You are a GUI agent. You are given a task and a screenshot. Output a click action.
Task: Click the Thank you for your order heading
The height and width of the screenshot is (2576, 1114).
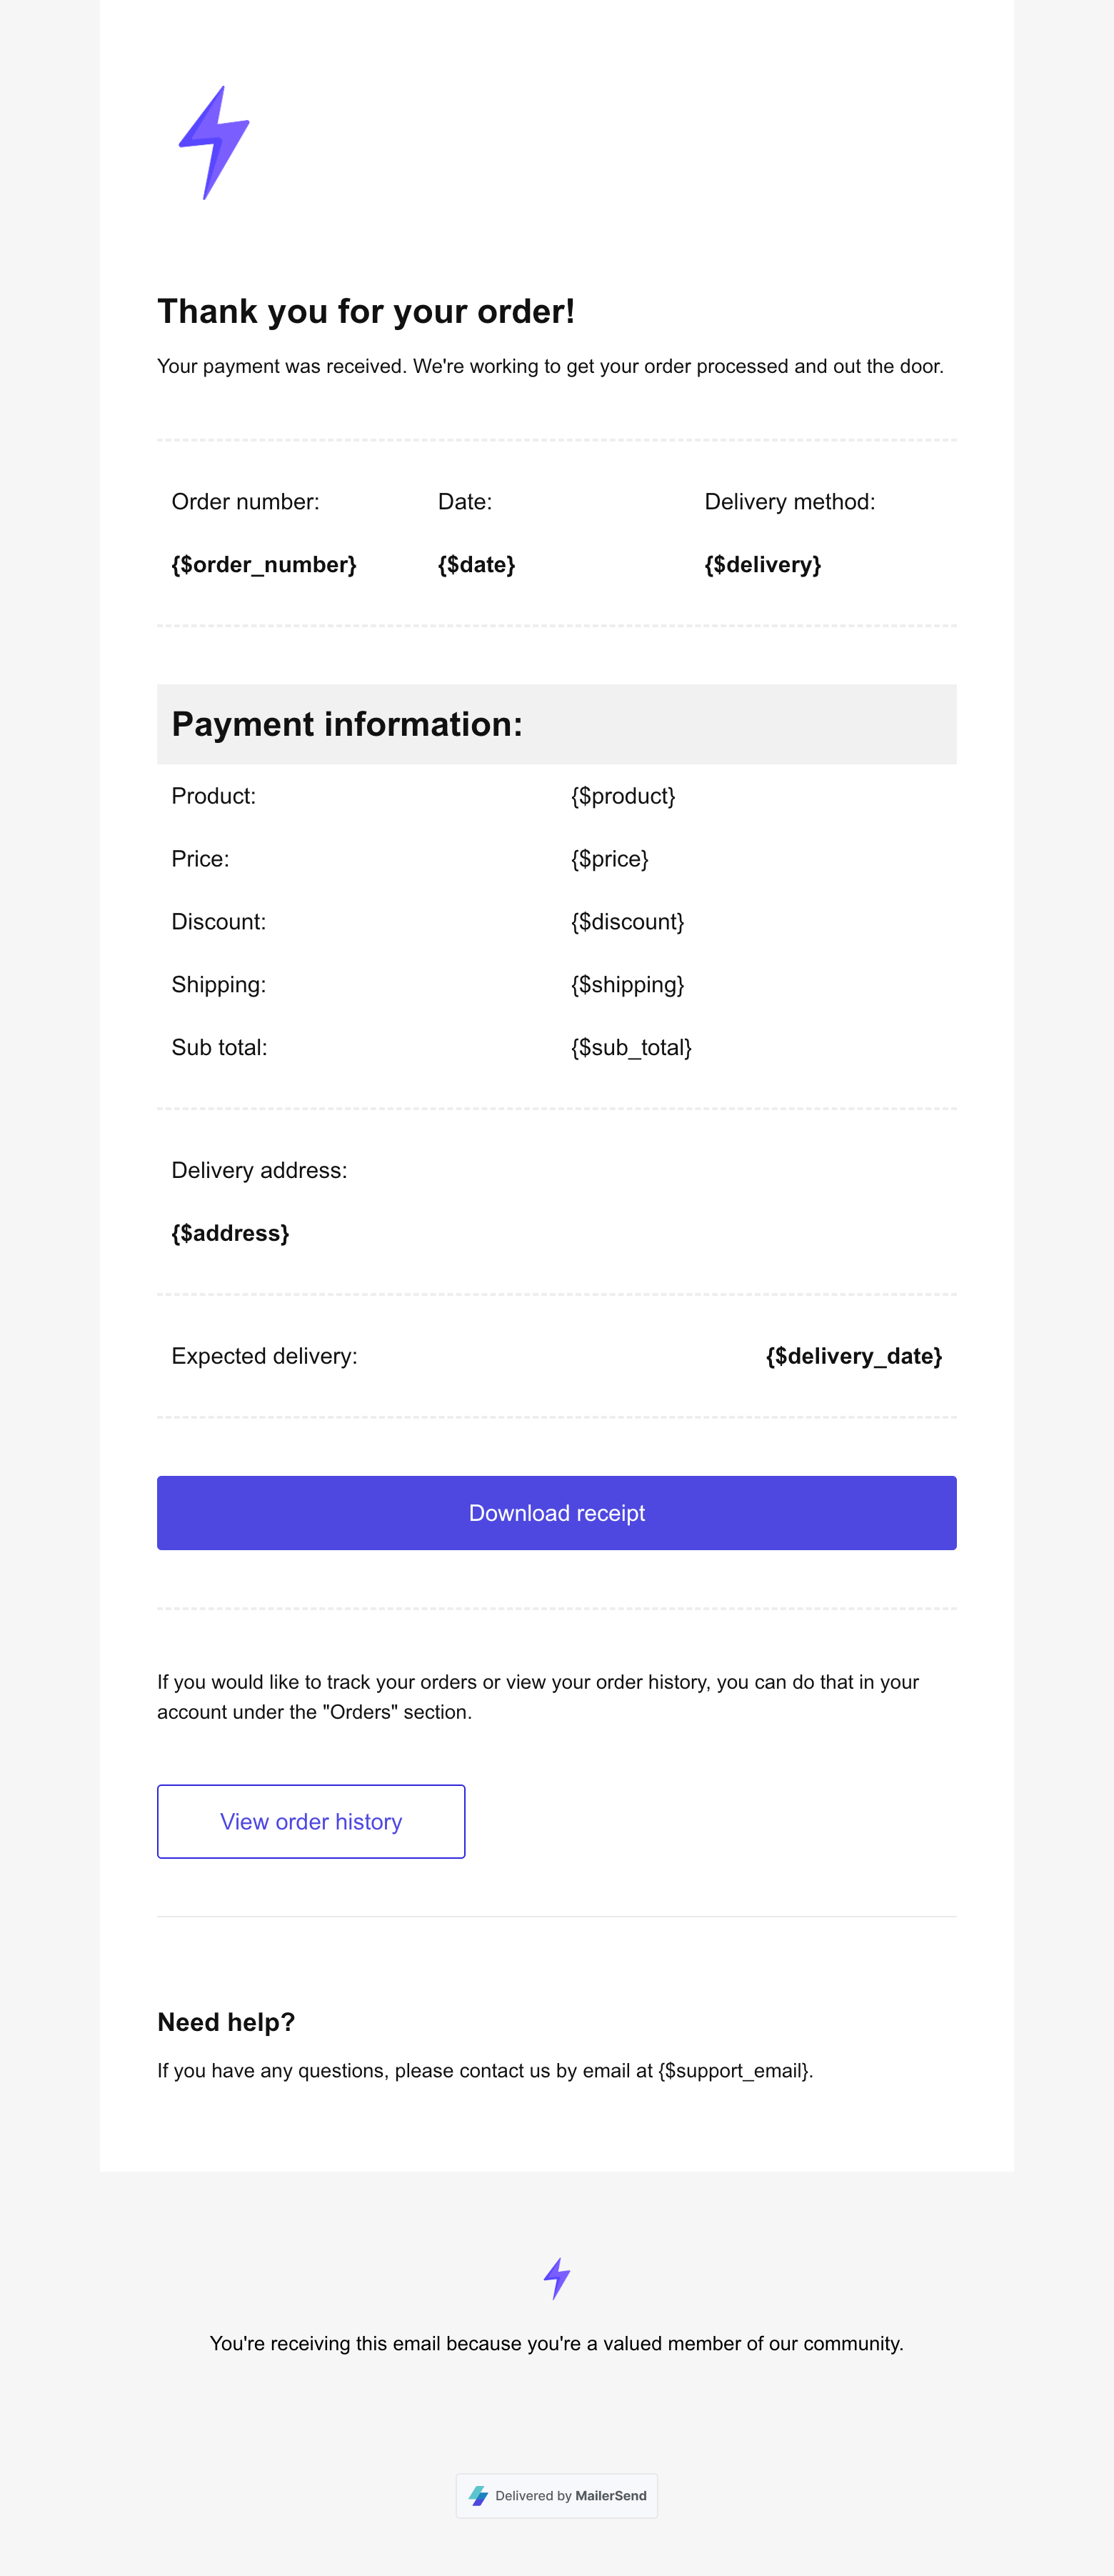coord(366,312)
